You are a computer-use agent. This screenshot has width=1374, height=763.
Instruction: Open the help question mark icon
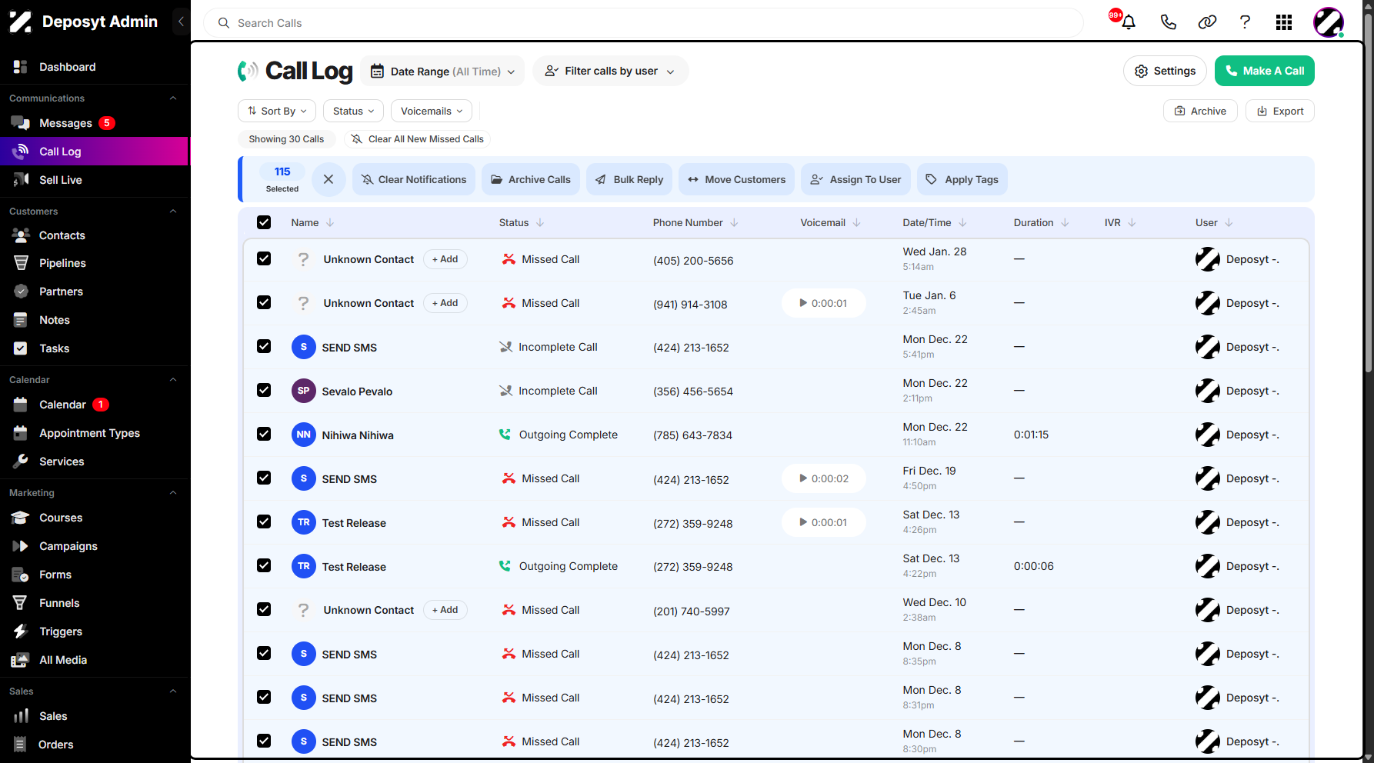1245,22
